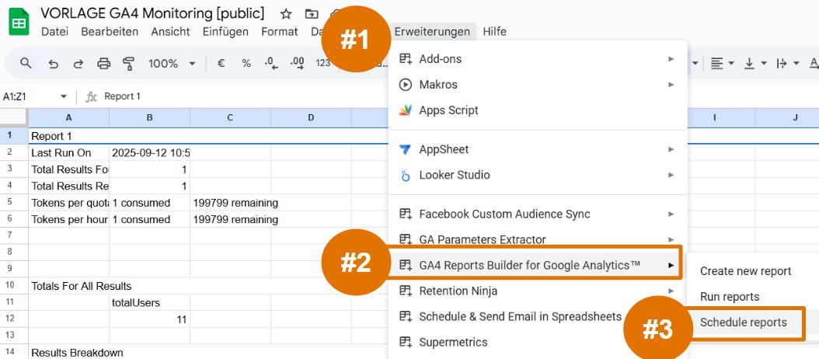Expand the AppSheet submenu arrow
The width and height of the screenshot is (819, 359).
pos(671,149)
